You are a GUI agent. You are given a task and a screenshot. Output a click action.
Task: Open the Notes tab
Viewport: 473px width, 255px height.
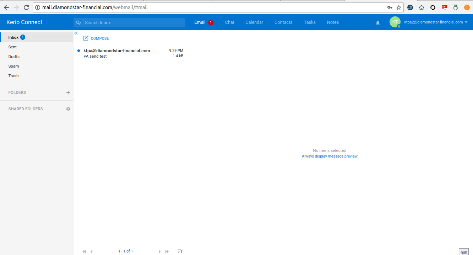point(333,22)
